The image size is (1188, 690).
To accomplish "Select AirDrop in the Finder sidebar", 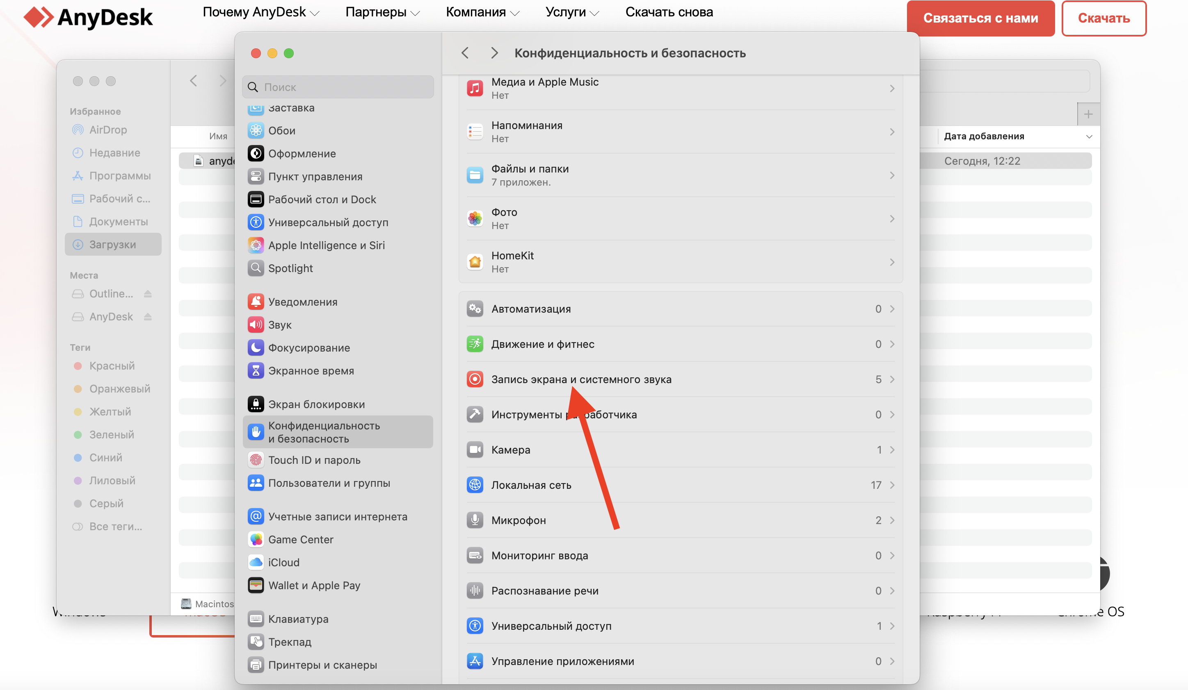I will [x=113, y=129].
